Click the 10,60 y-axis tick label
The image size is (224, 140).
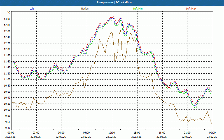coord(6,92)
